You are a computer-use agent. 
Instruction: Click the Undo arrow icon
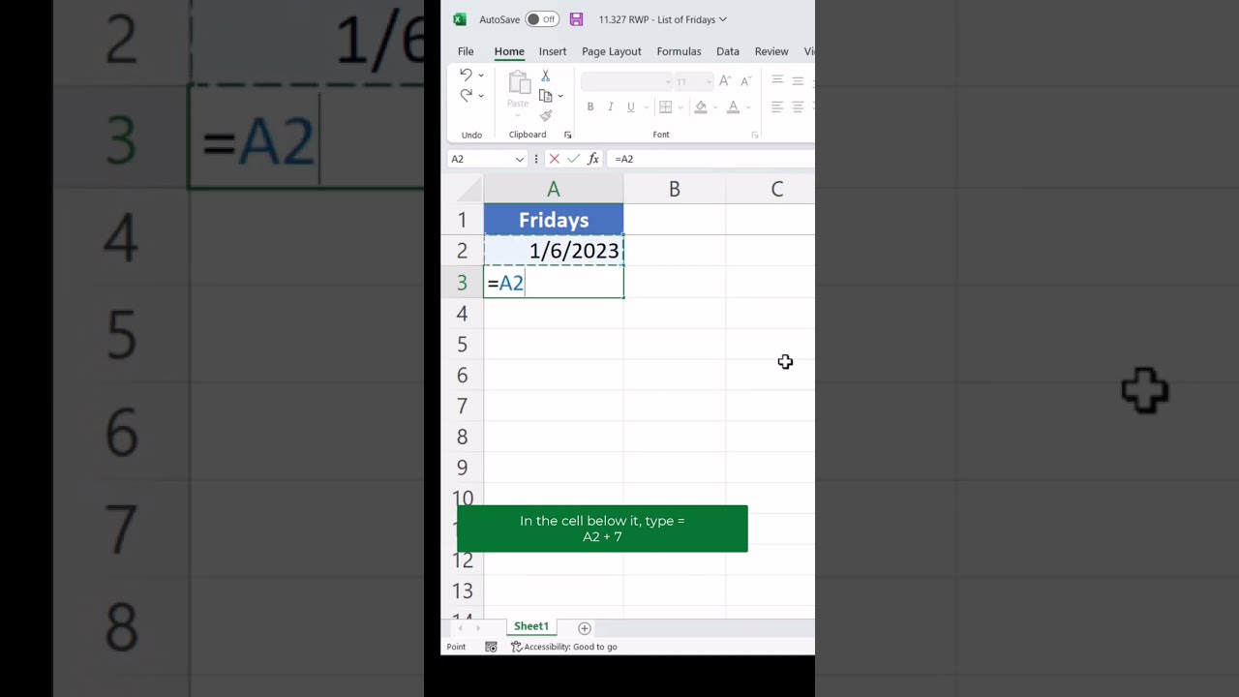point(466,75)
